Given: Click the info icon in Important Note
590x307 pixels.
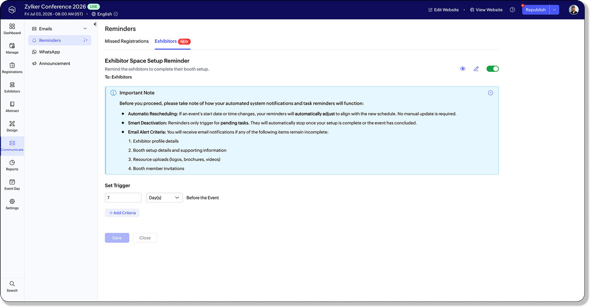Looking at the screenshot, I should tap(113, 93).
